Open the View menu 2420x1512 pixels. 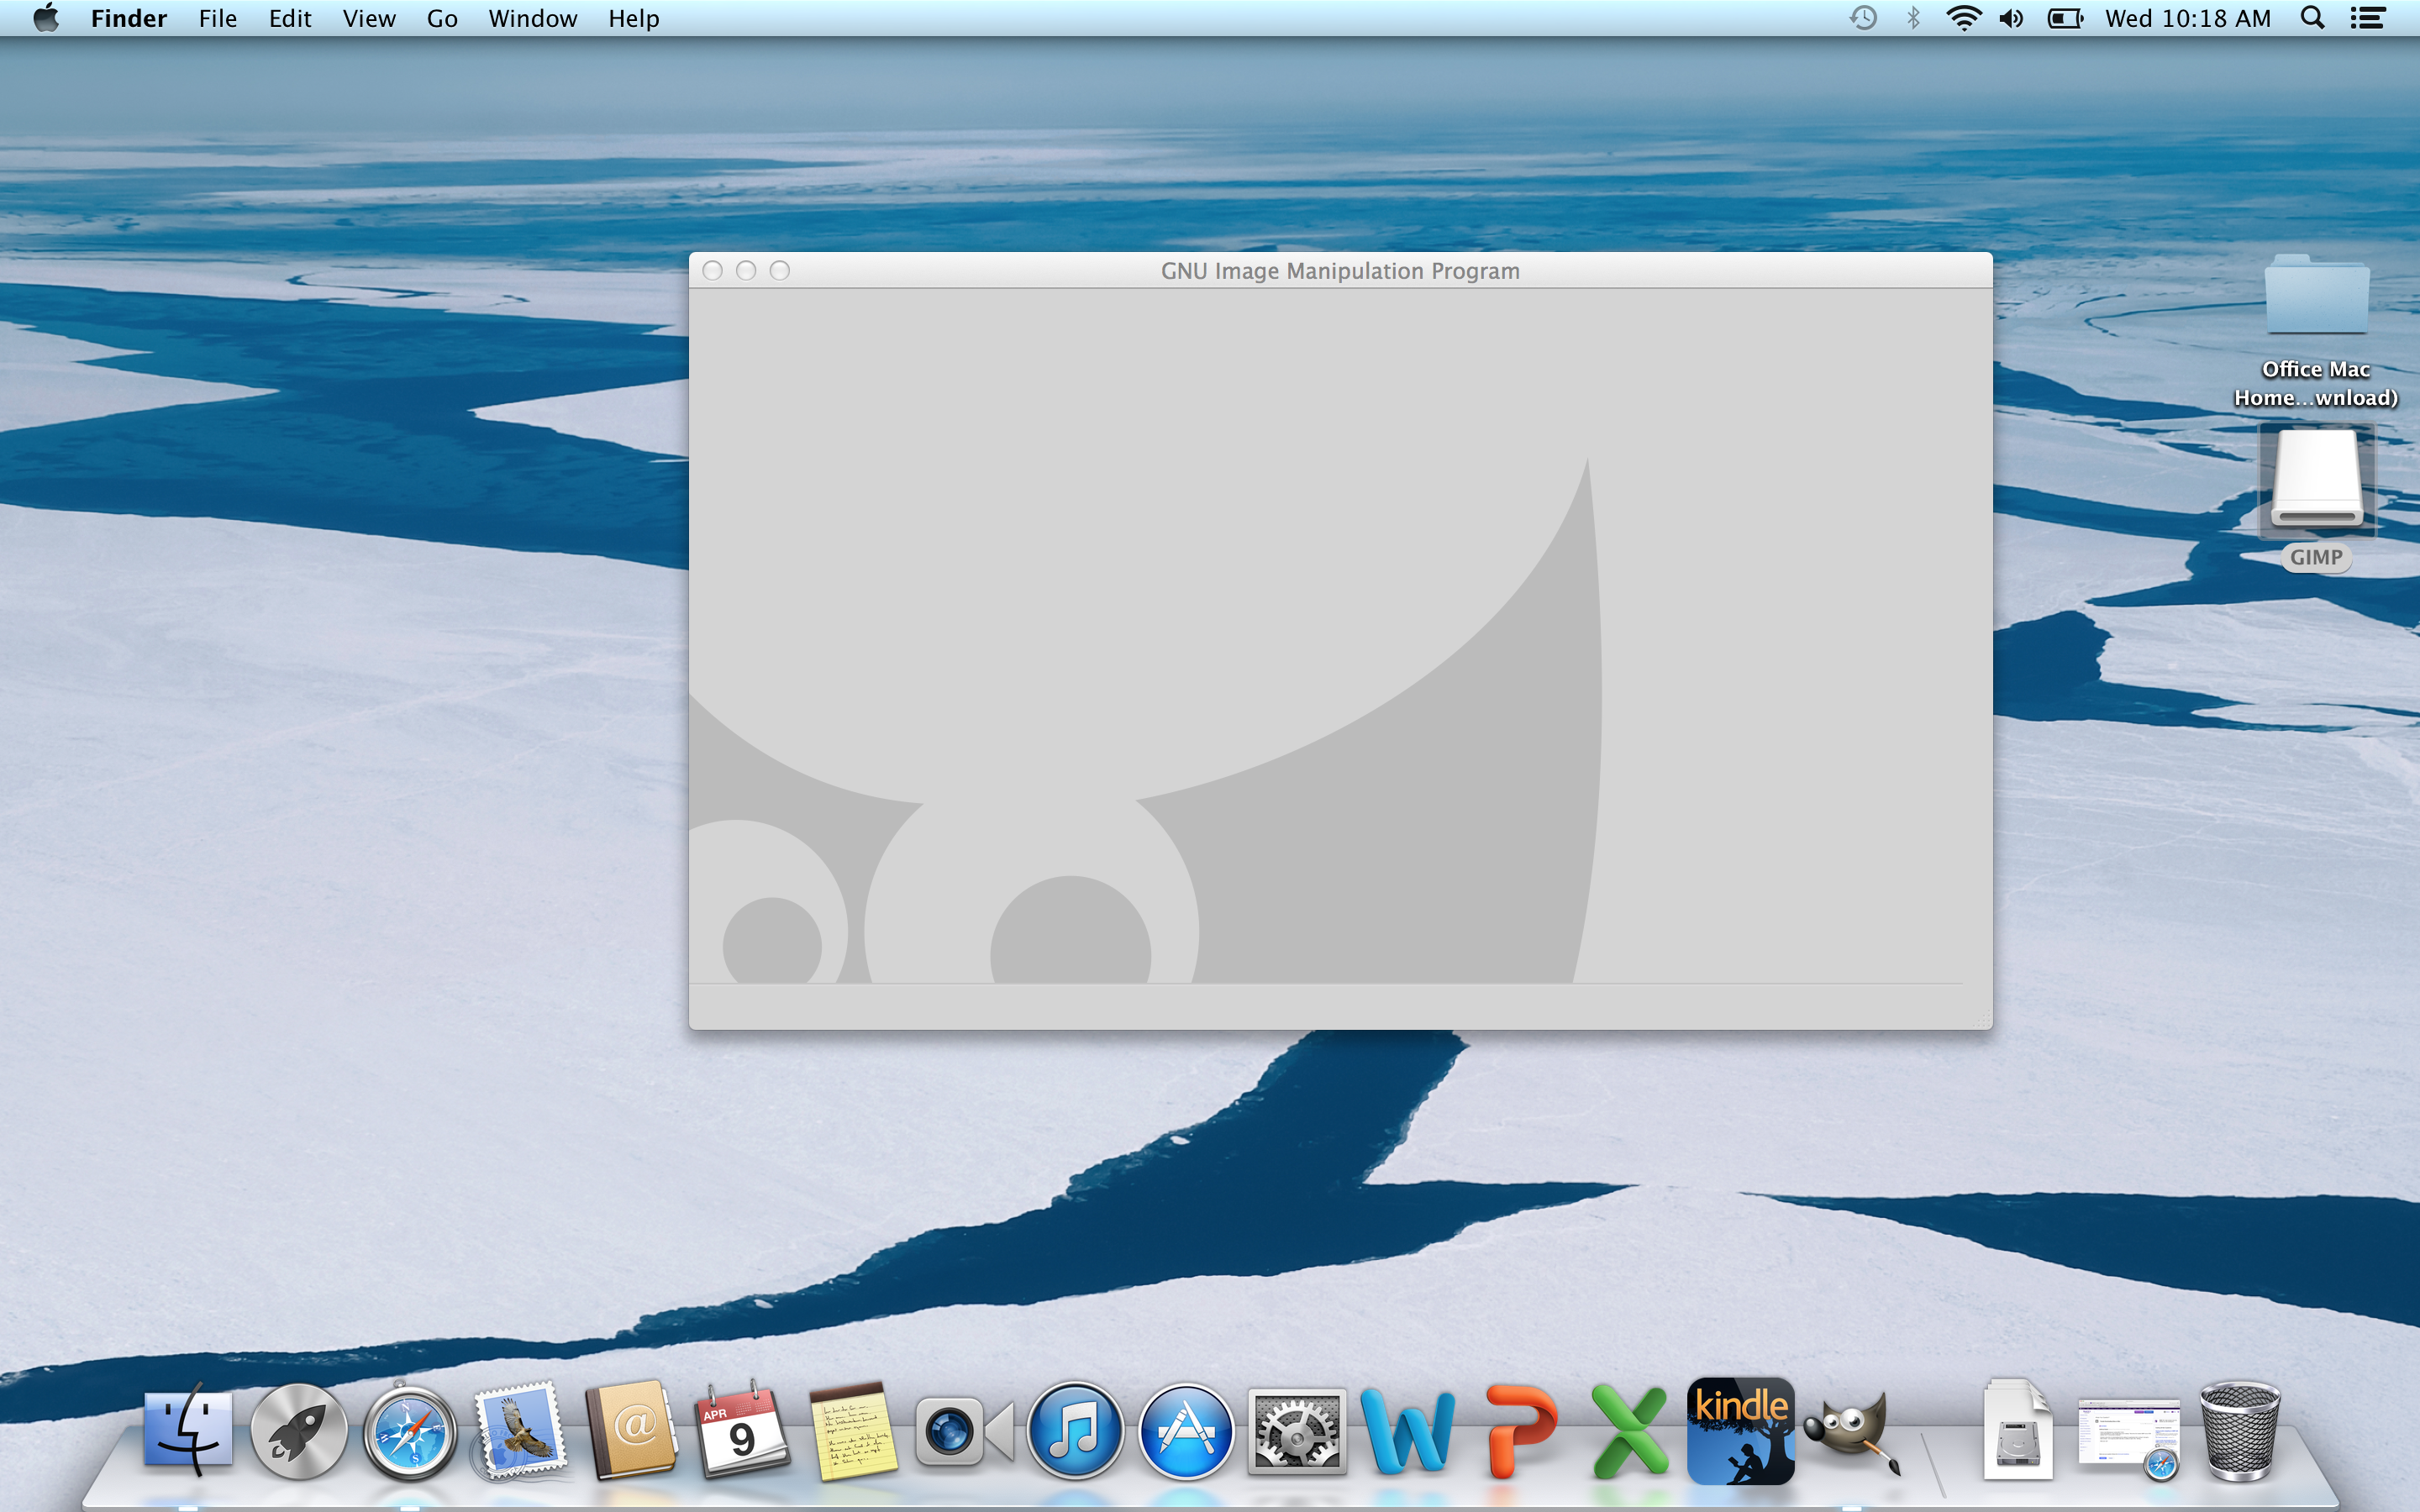click(x=369, y=18)
